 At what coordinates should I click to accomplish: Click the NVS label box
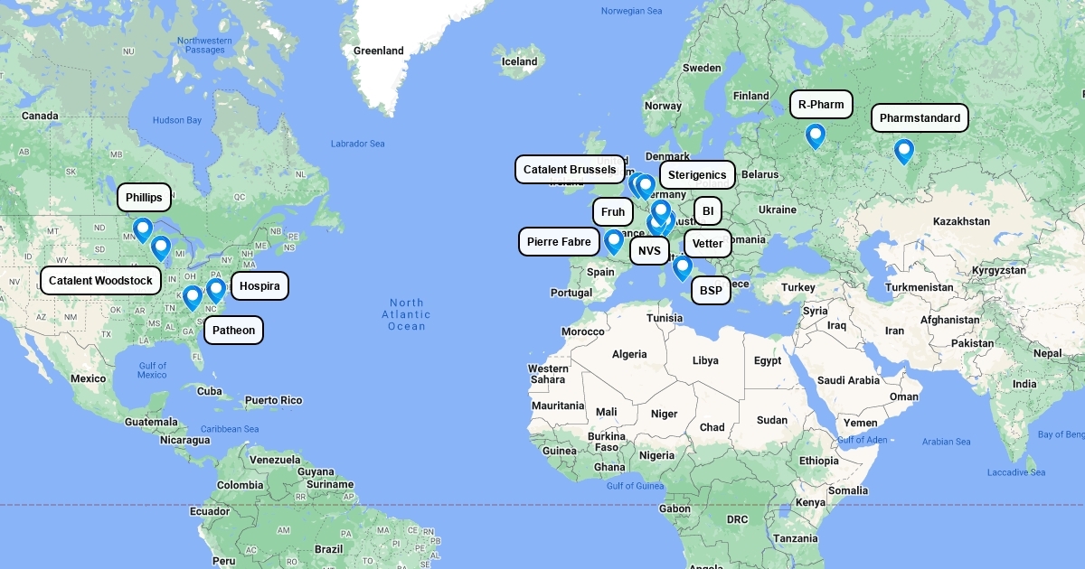(649, 251)
